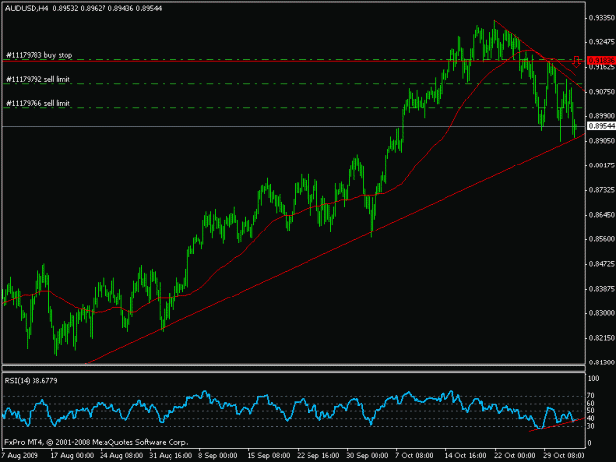The width and height of the screenshot is (616, 462).
Task: Click the 0.84725 price axis label
Action: pos(602,264)
